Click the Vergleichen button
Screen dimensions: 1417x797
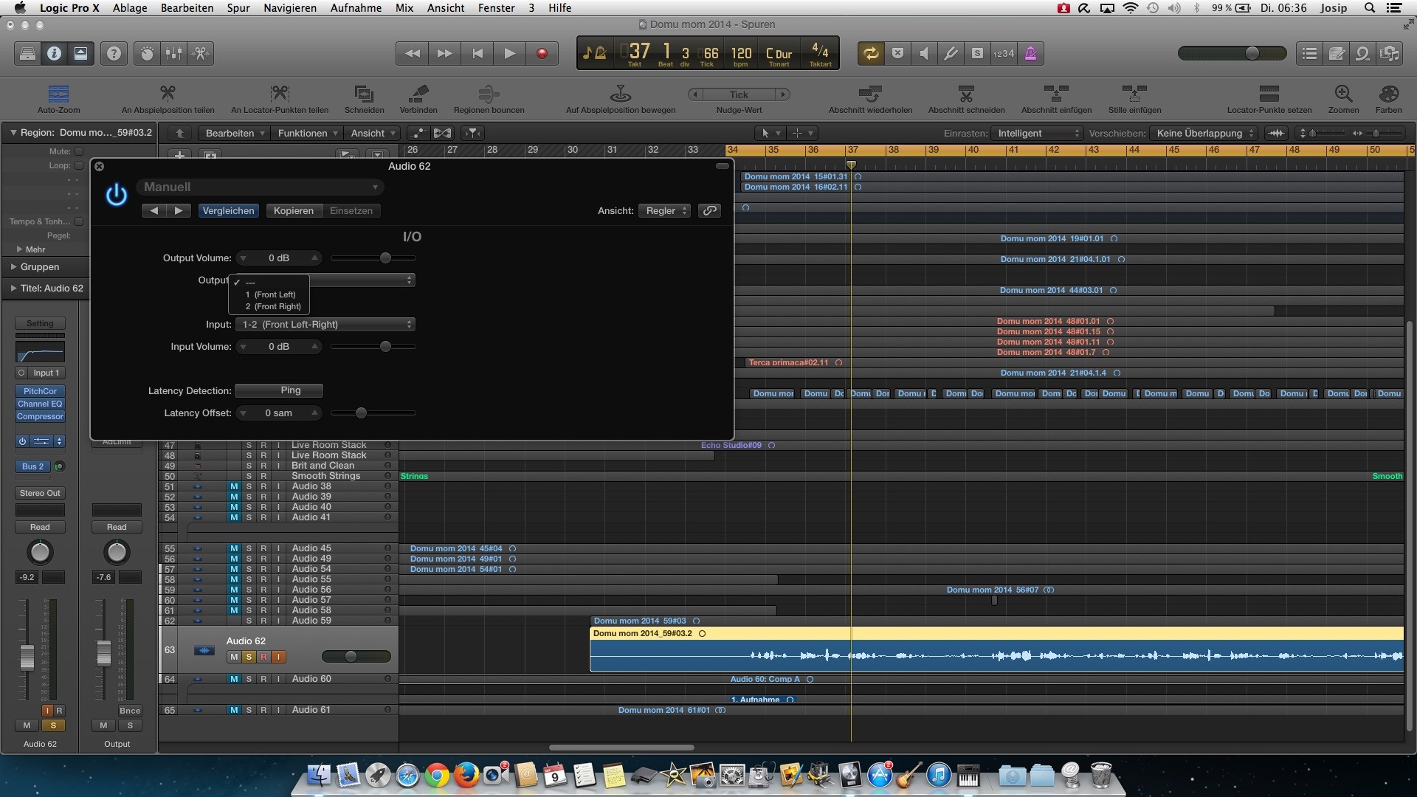(228, 211)
